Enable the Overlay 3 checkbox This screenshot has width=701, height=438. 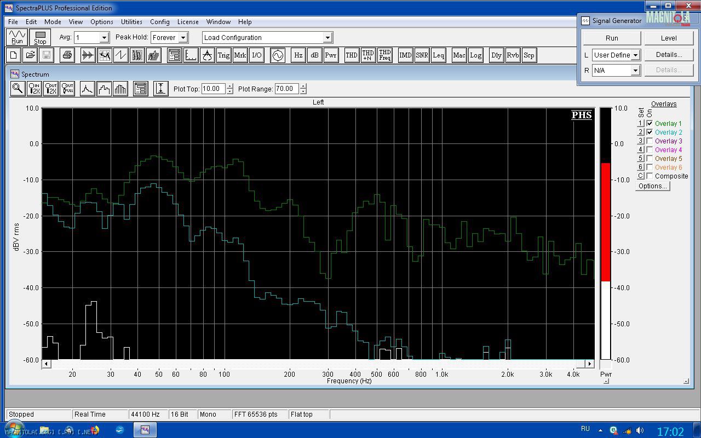click(650, 141)
